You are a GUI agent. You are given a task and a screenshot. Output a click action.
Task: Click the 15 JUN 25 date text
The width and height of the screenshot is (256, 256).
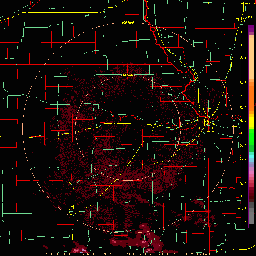184,254
